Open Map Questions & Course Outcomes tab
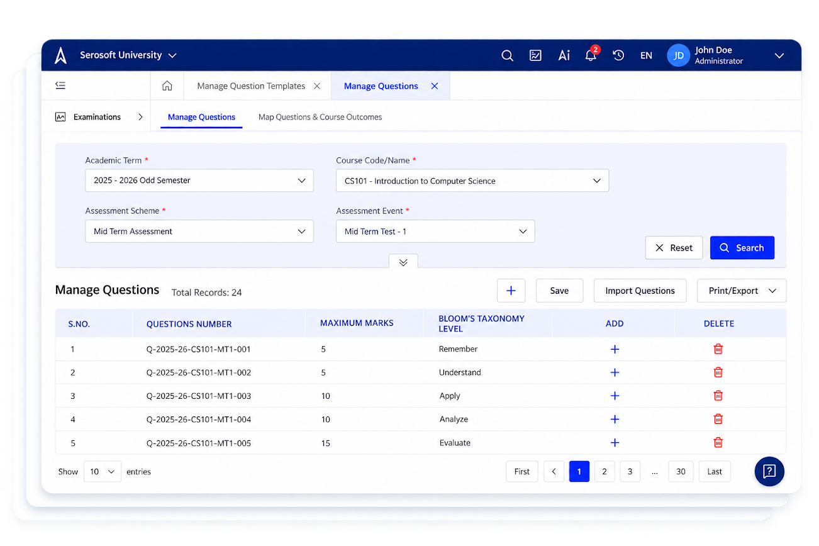The image size is (819, 546). click(x=320, y=117)
